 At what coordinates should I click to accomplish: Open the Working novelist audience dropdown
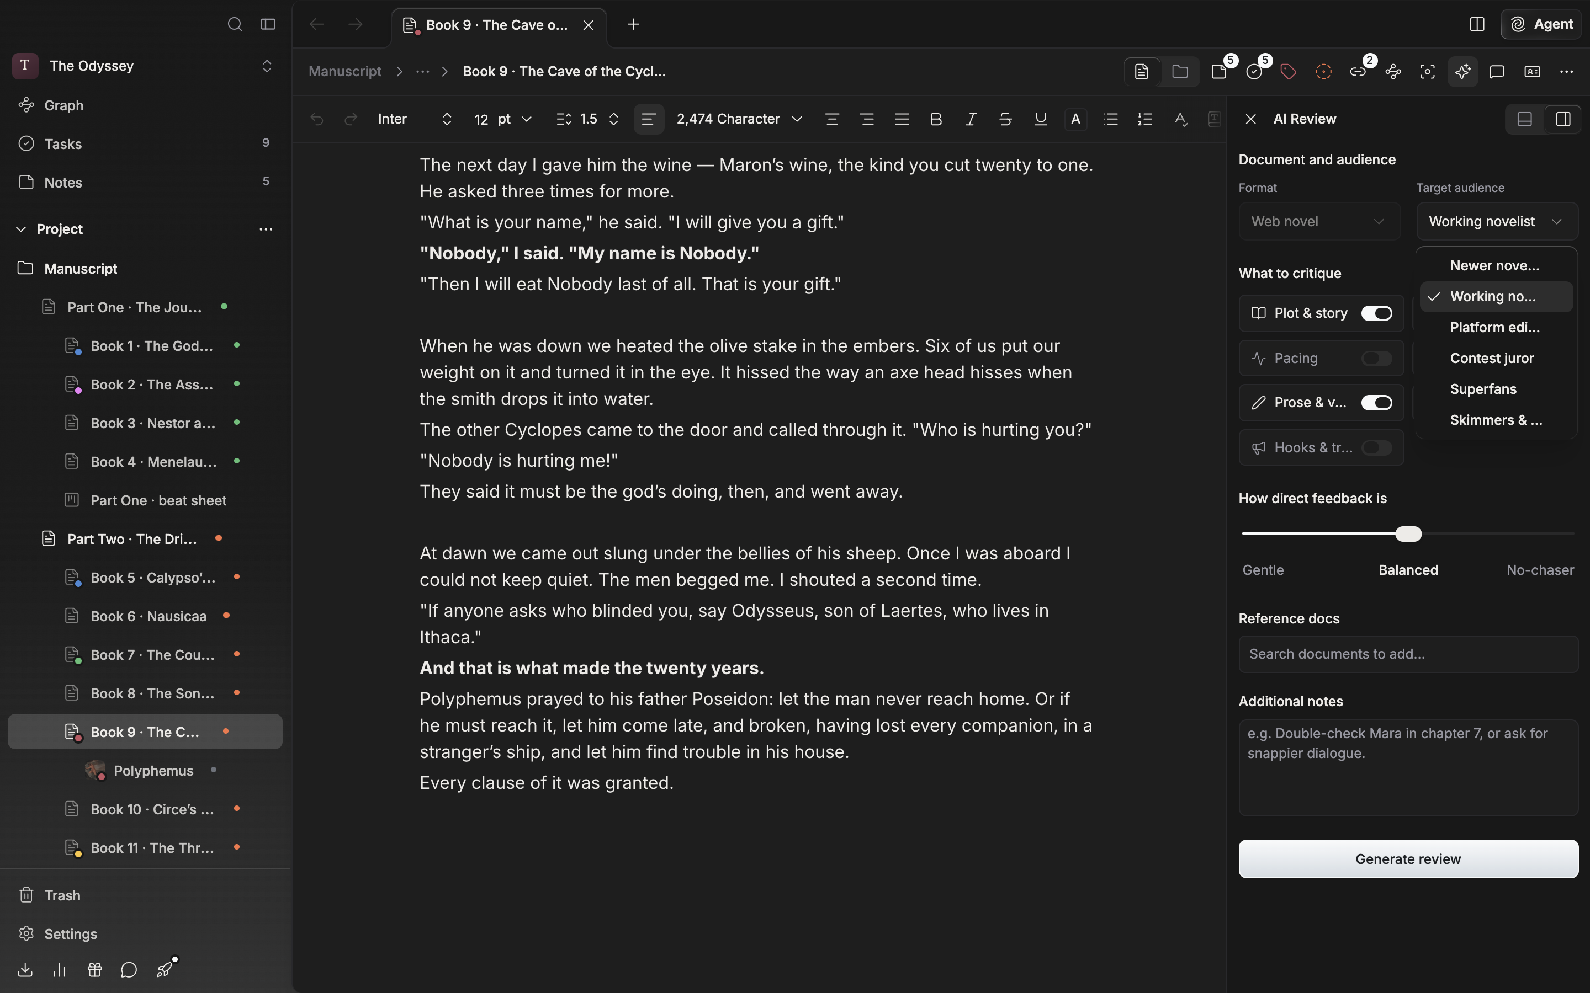[x=1496, y=221]
